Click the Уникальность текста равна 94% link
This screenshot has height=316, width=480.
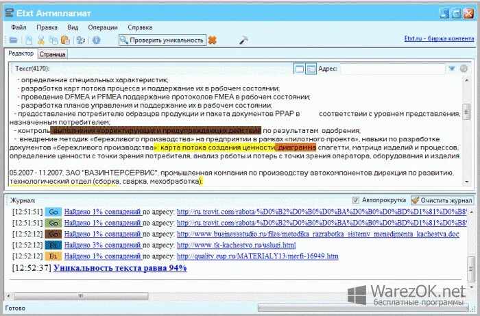coord(120,268)
